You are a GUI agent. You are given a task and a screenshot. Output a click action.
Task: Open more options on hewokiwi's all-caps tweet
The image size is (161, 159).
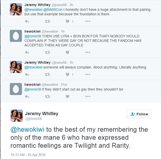87,52
